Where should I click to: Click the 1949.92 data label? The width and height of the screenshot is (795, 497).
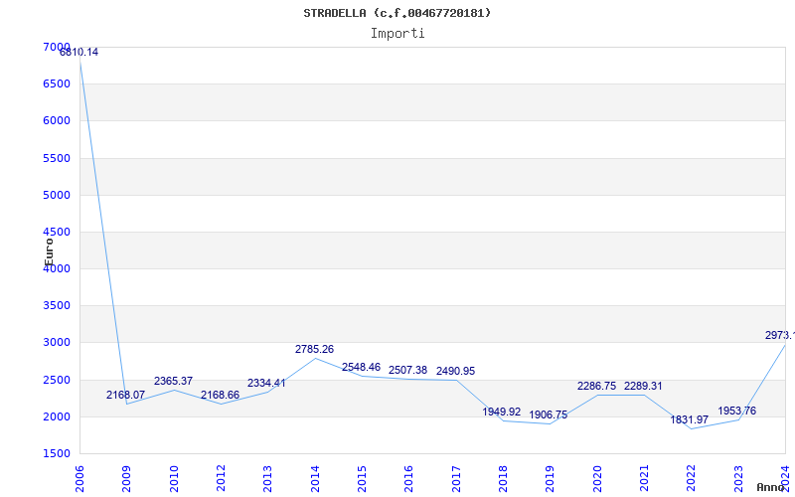tap(502, 412)
